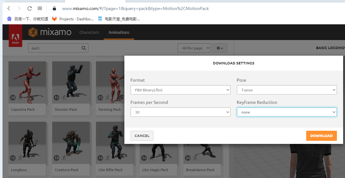This screenshot has width=345, height=178.
Task: Switch to the Animations tab
Action: coord(119,33)
